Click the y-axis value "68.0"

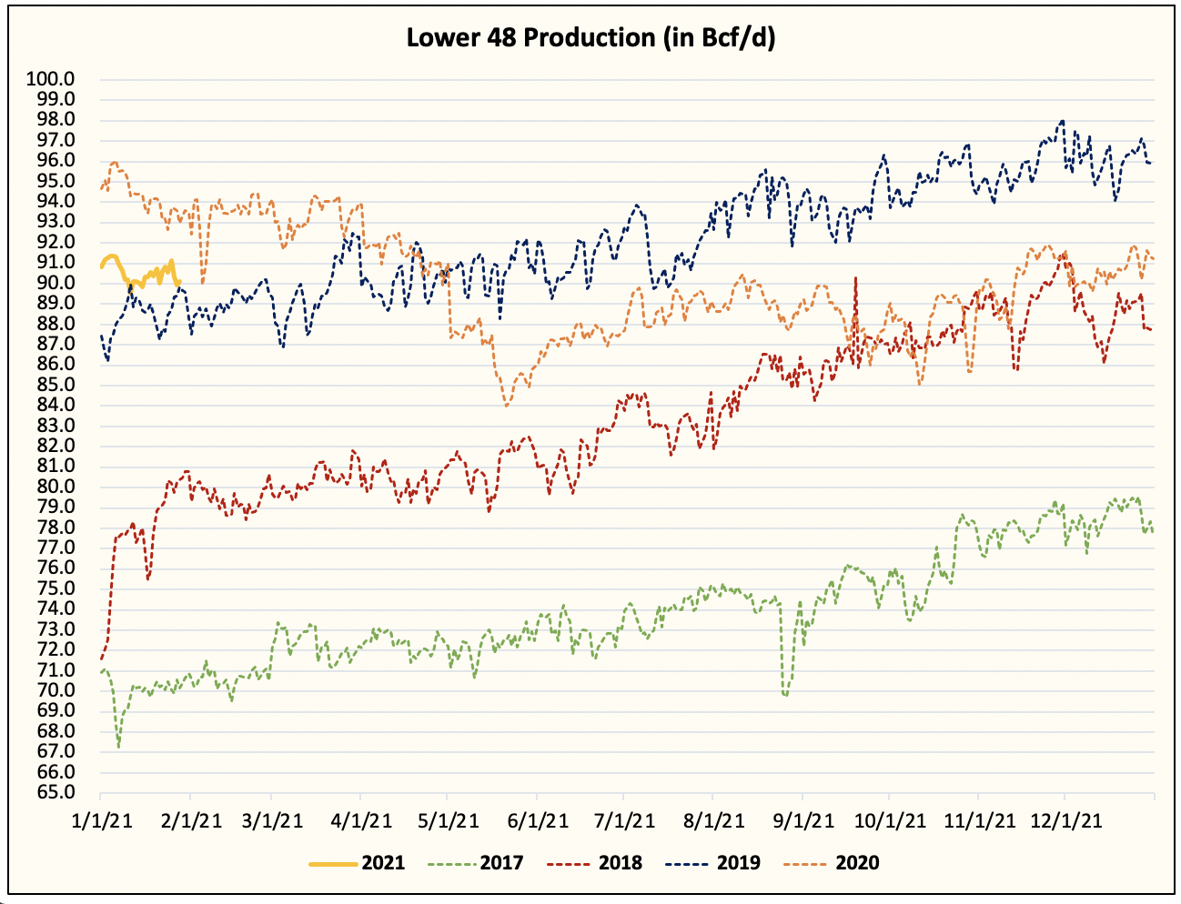click(54, 731)
